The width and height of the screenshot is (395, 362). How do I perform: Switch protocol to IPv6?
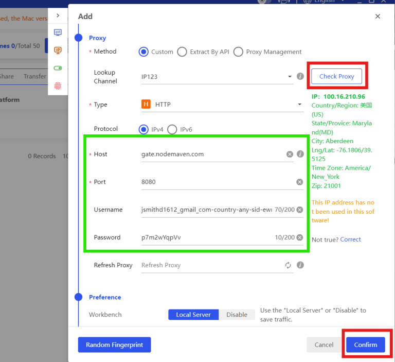172,129
